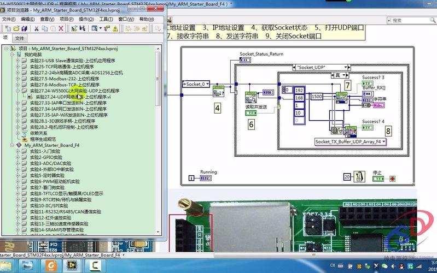
Task: Open the 操作(O) menu
Action: 86,19
